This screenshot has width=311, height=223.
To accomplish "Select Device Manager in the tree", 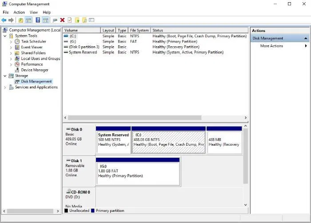I will click(35, 70).
